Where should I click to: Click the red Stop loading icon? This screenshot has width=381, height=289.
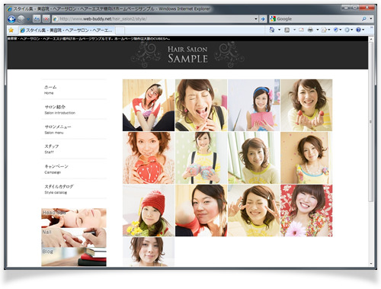click(x=46, y=19)
